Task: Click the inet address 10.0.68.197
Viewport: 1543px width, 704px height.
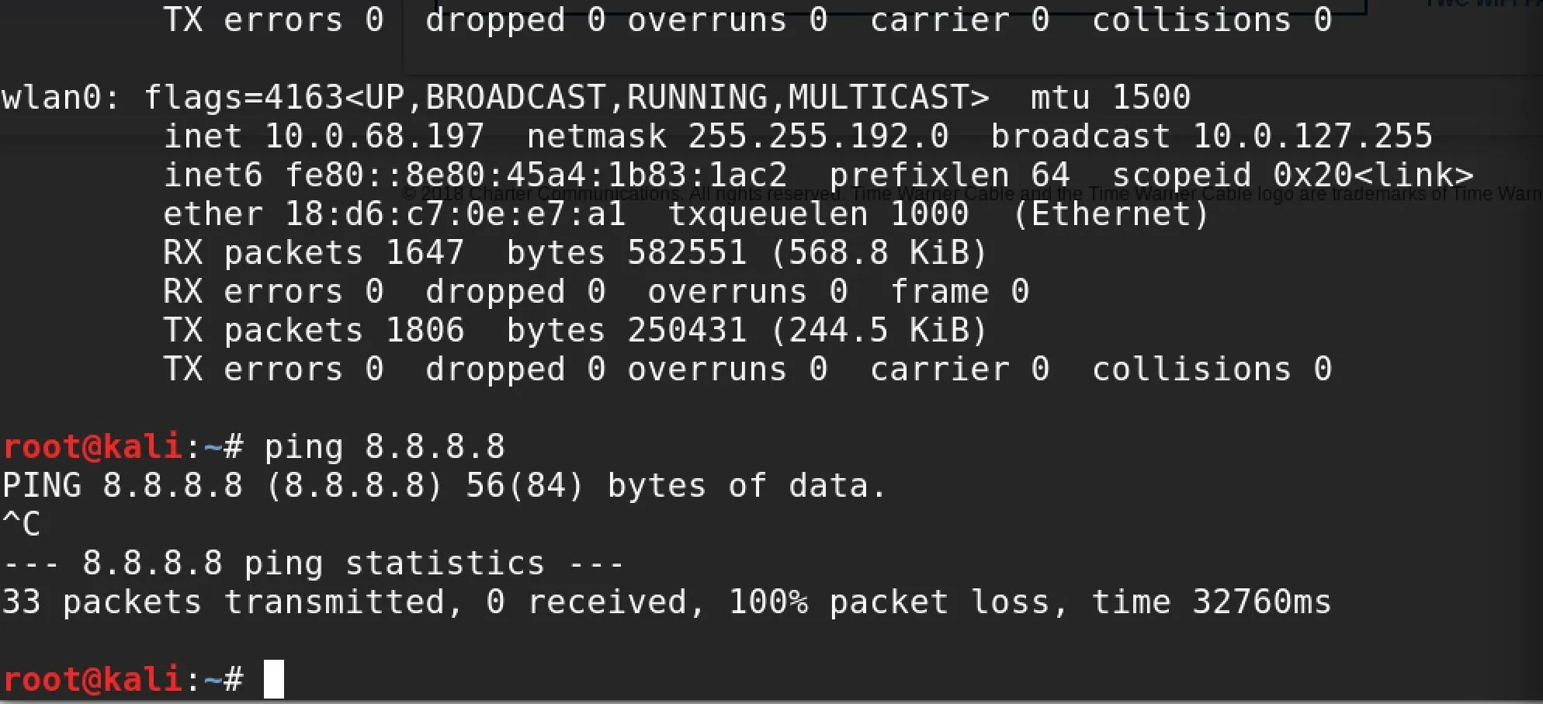Action: click(374, 137)
